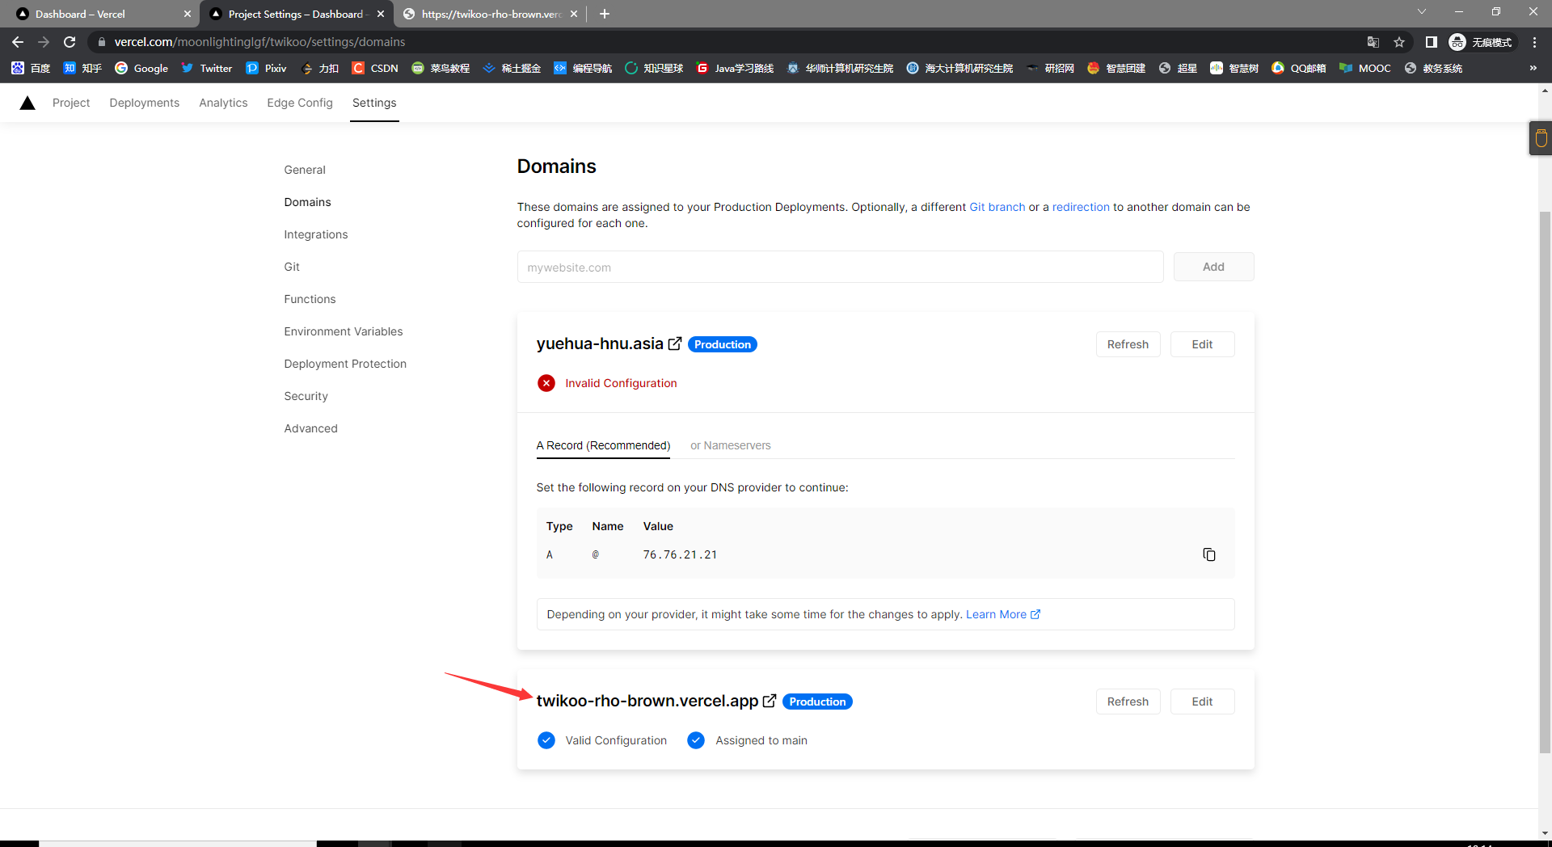Copy the A record value icon
The width and height of the screenshot is (1552, 847).
[x=1208, y=554]
